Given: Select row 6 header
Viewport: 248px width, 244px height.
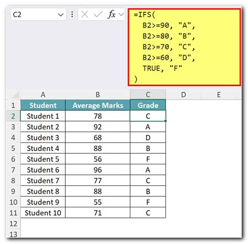Looking at the screenshot, I should [13, 159].
